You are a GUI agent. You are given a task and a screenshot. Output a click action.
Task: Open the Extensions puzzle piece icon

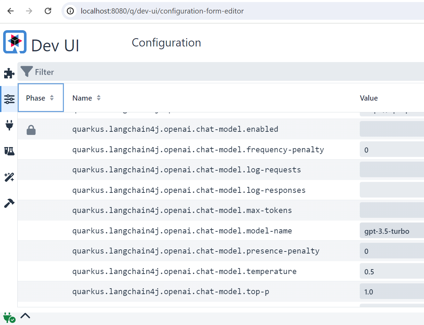9,73
